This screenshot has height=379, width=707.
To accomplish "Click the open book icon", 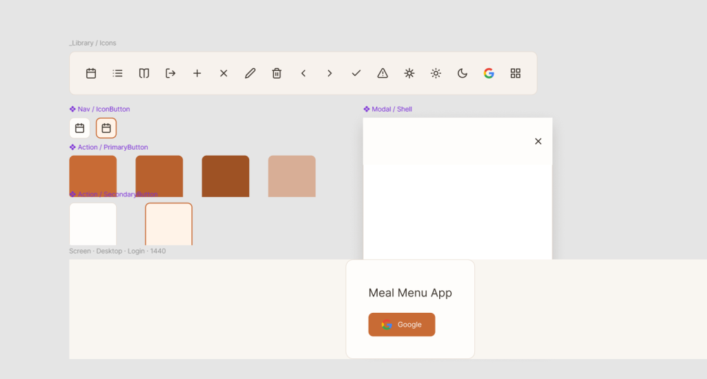I will pos(144,73).
